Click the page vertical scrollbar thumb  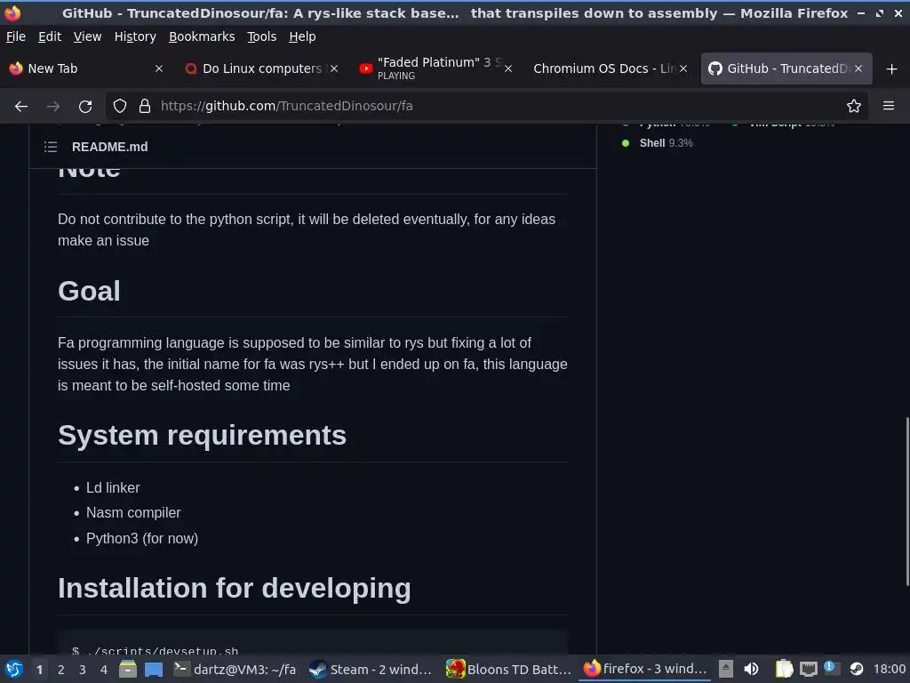click(907, 502)
